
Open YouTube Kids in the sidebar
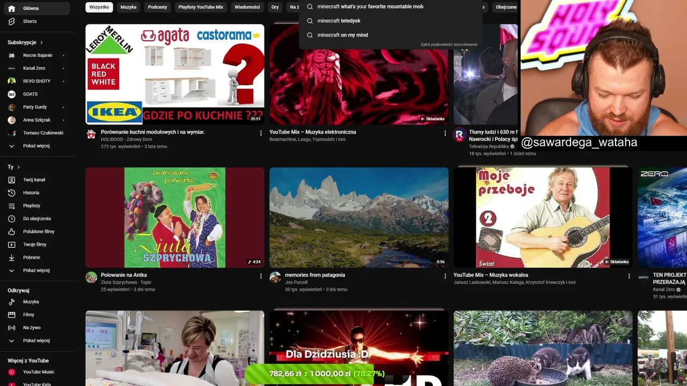36,384
